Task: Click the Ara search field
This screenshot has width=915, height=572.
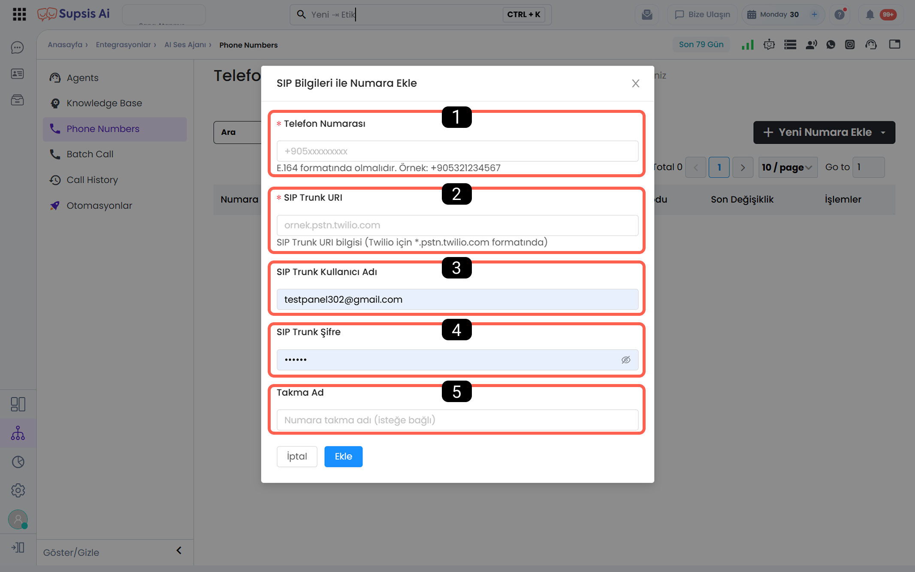Action: pos(237,132)
